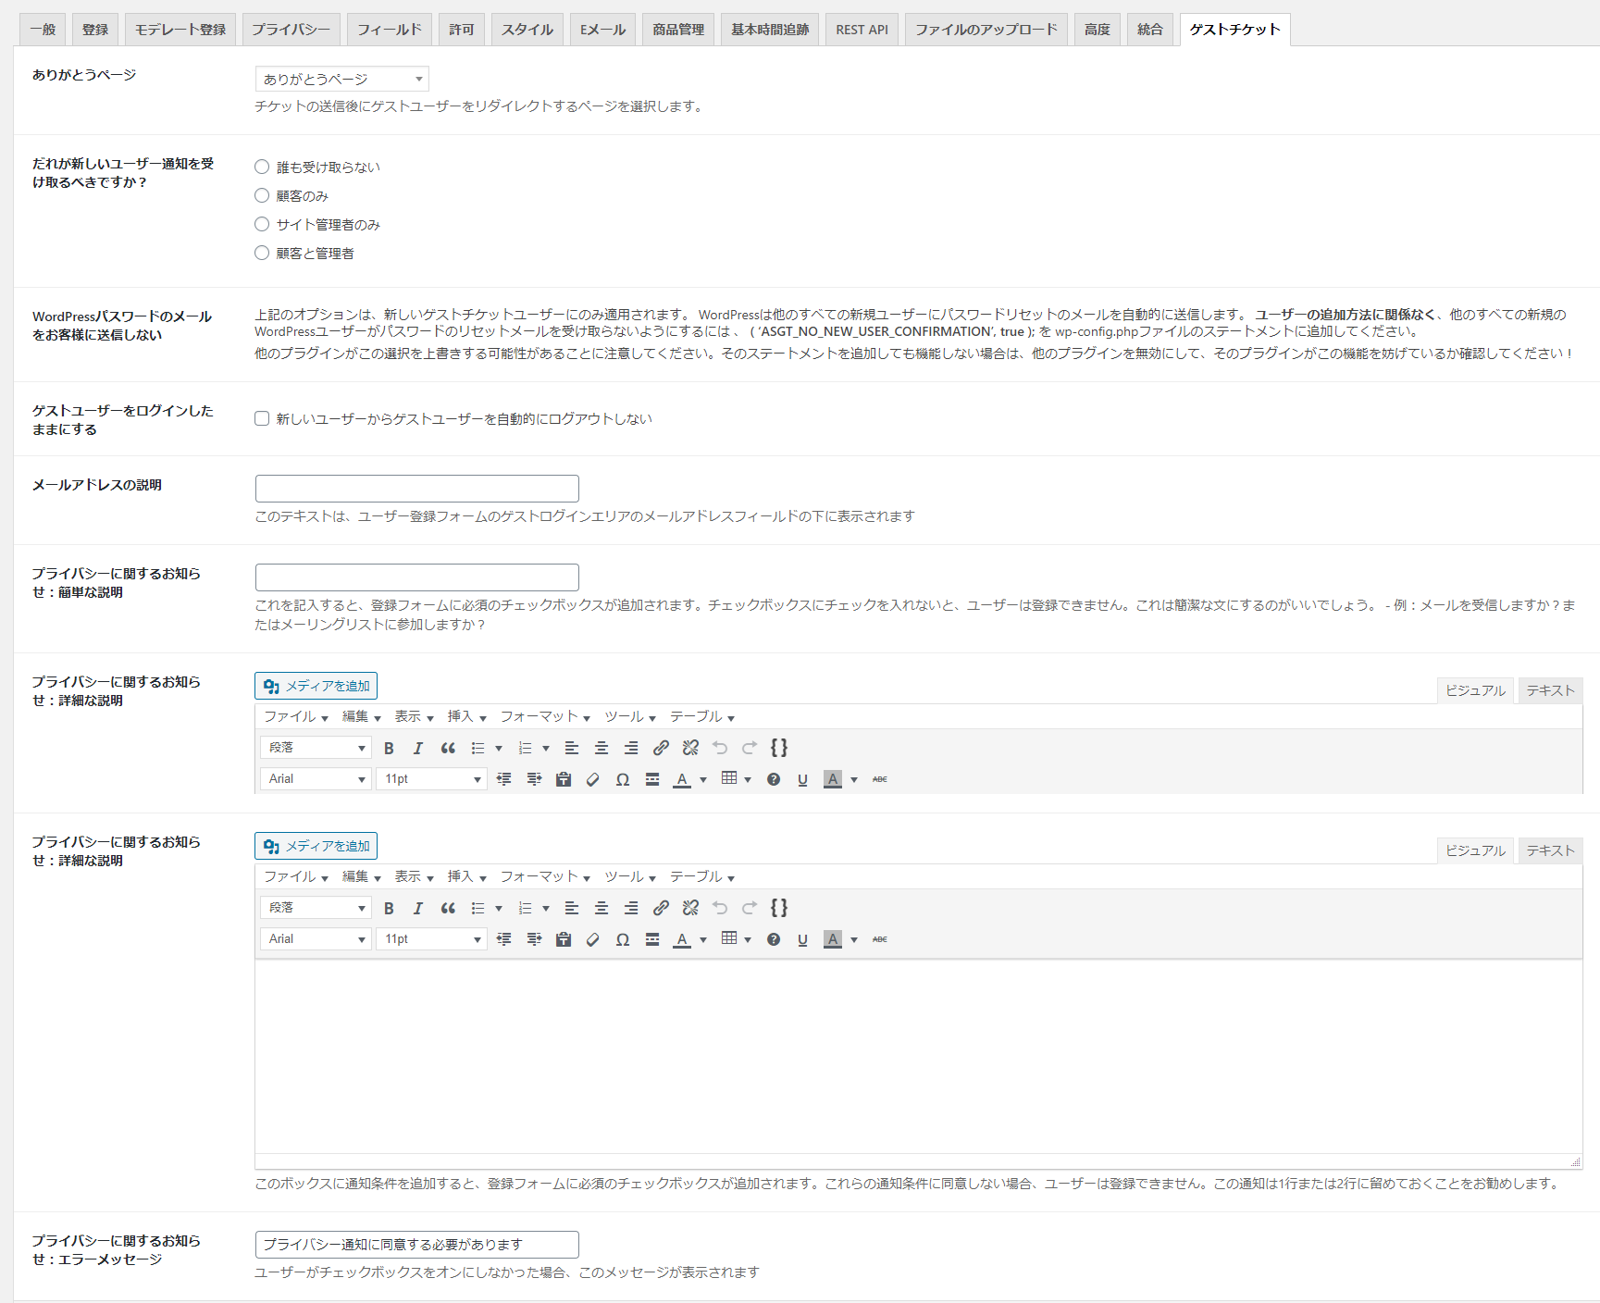Open the 11pt size dropdown in lower editor
1600x1303 pixels.
(x=431, y=939)
